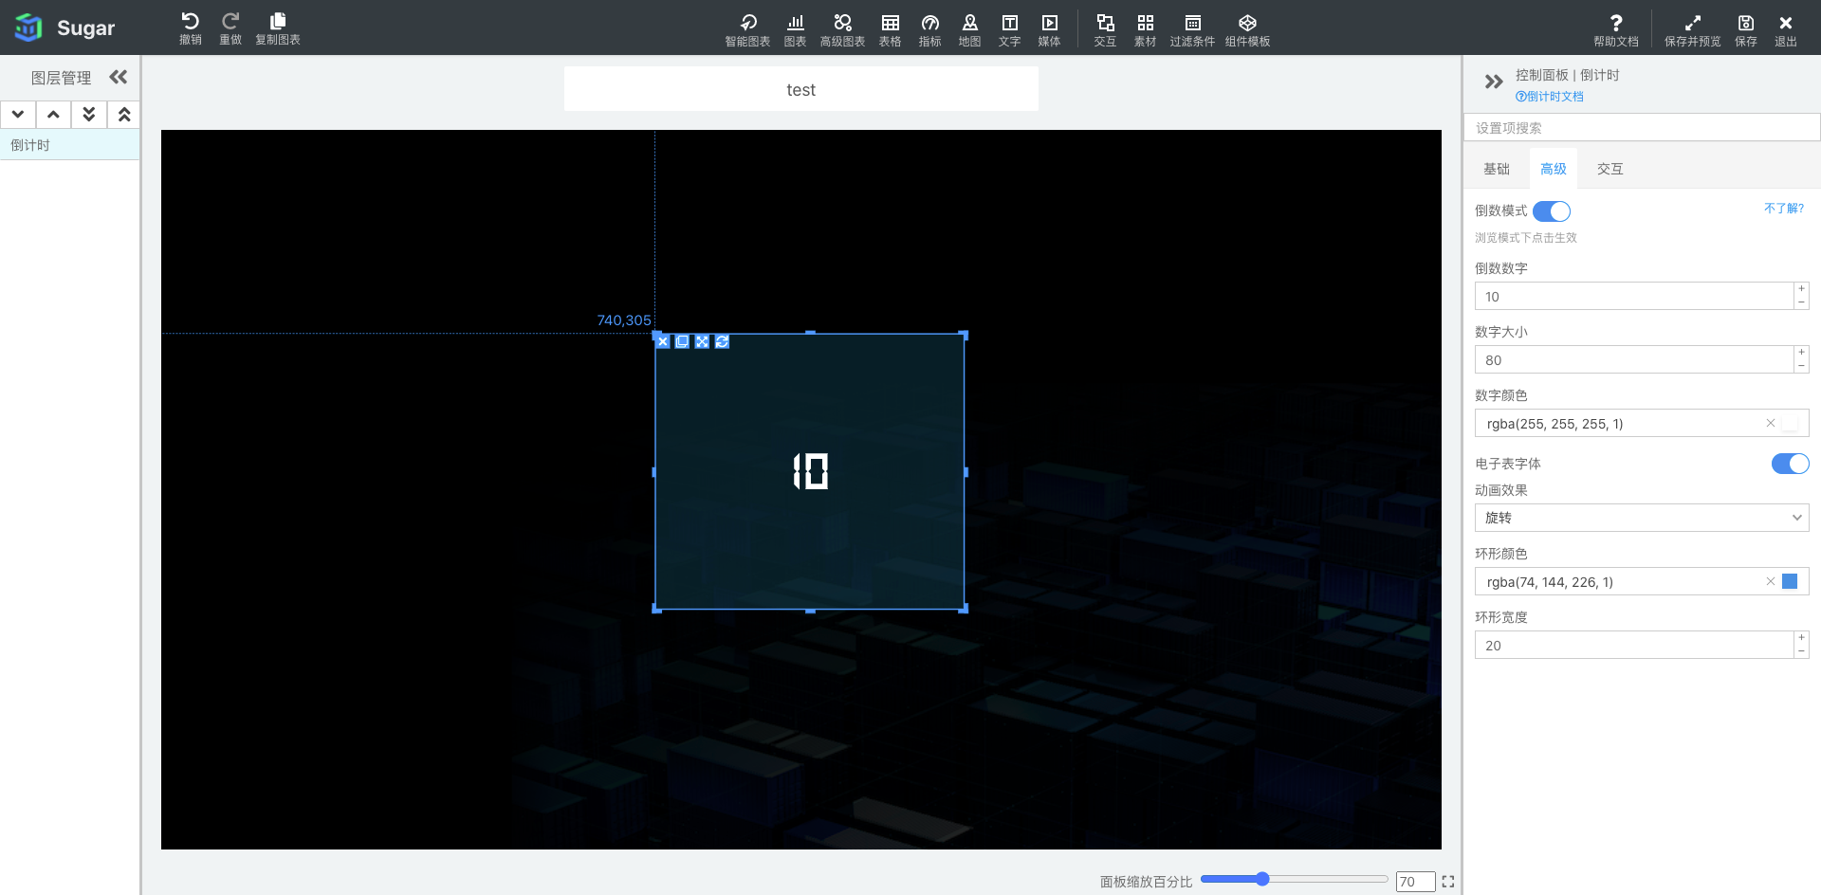Collapse the 图层管理 layer panel
Image resolution: width=1821 pixels, height=895 pixels.
pyautogui.click(x=119, y=77)
